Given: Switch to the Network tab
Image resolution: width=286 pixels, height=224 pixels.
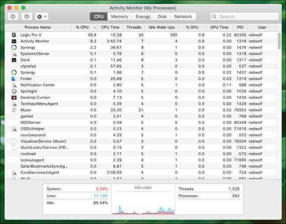Looking at the screenshot, I should (183, 16).
